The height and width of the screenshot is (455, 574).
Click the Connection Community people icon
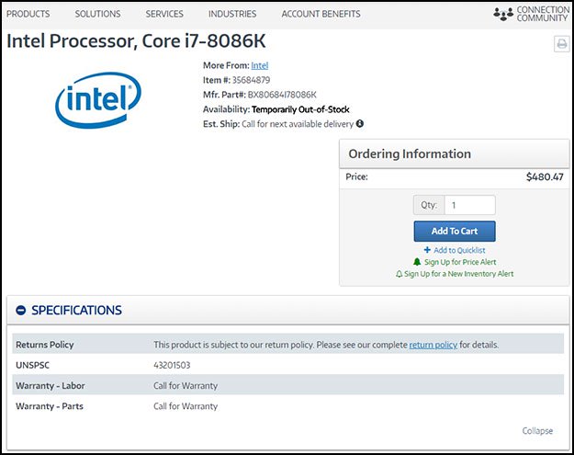click(x=503, y=14)
